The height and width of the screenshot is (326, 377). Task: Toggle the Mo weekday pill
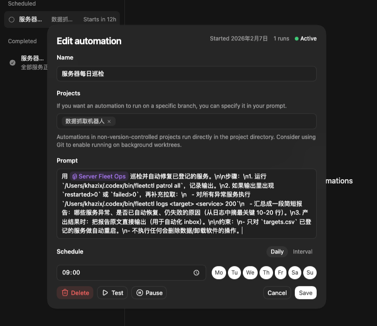pyautogui.click(x=219, y=273)
